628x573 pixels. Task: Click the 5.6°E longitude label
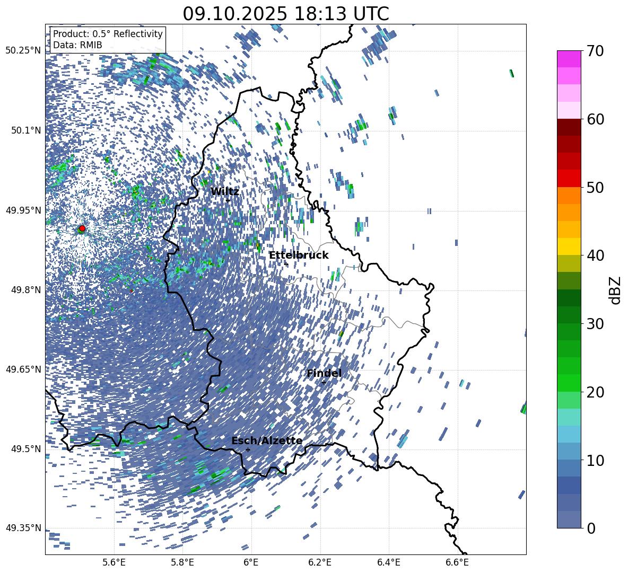pos(114,562)
